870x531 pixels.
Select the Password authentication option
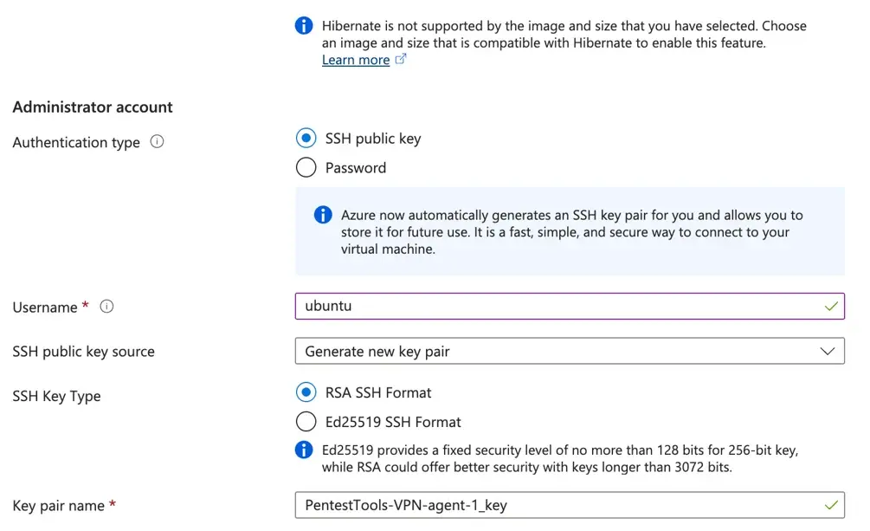(306, 167)
